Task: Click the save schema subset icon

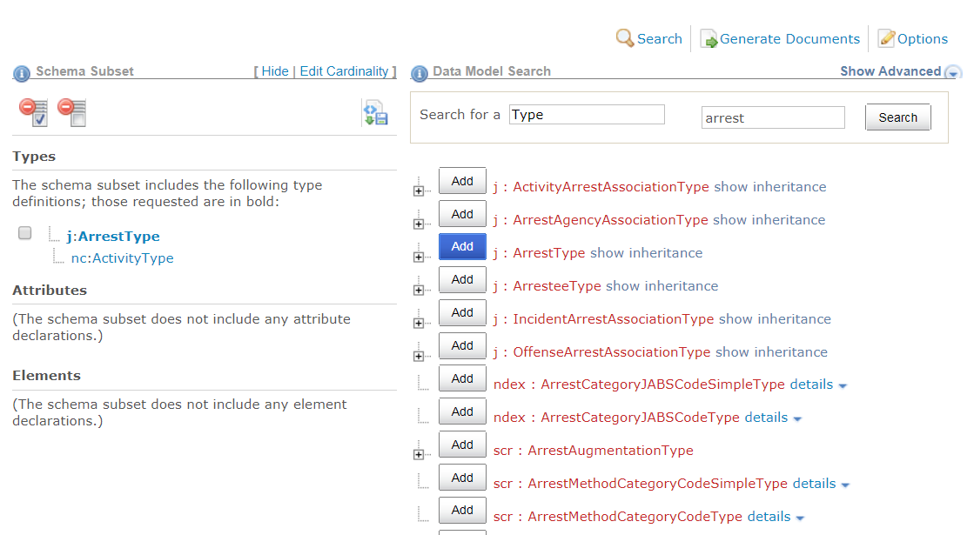Action: tap(375, 114)
